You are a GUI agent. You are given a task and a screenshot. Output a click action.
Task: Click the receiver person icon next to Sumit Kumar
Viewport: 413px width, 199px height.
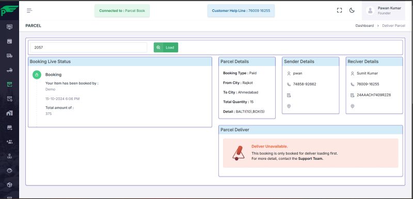(x=353, y=74)
